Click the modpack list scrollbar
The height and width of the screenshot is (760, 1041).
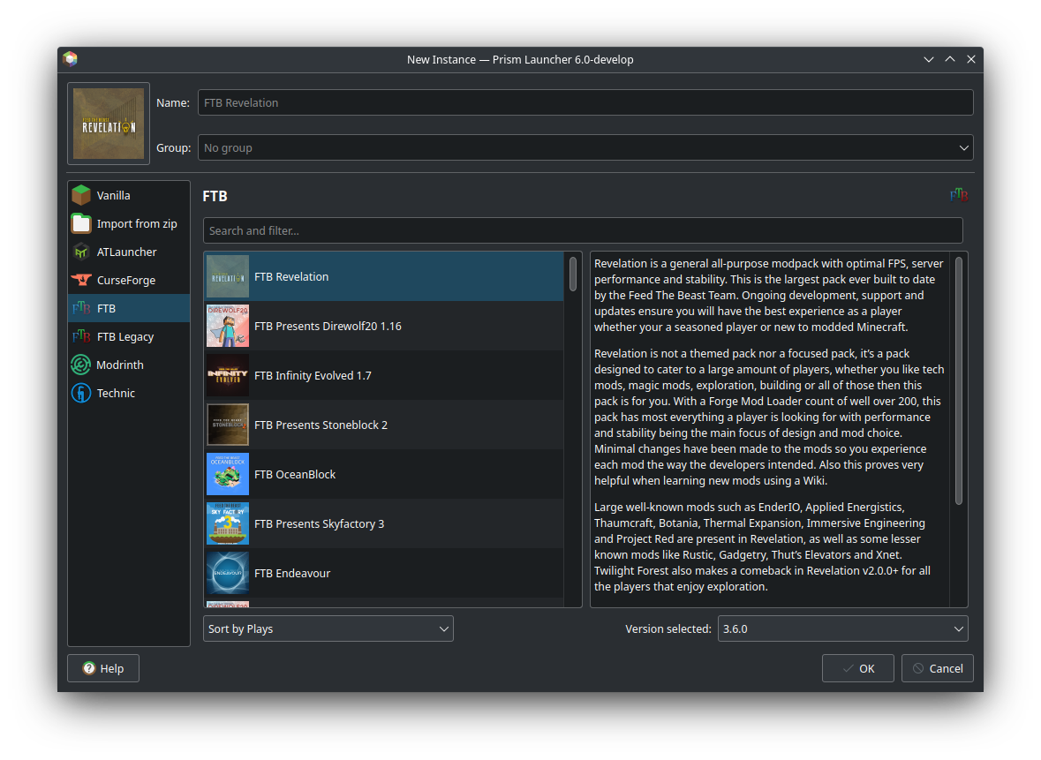click(x=573, y=275)
